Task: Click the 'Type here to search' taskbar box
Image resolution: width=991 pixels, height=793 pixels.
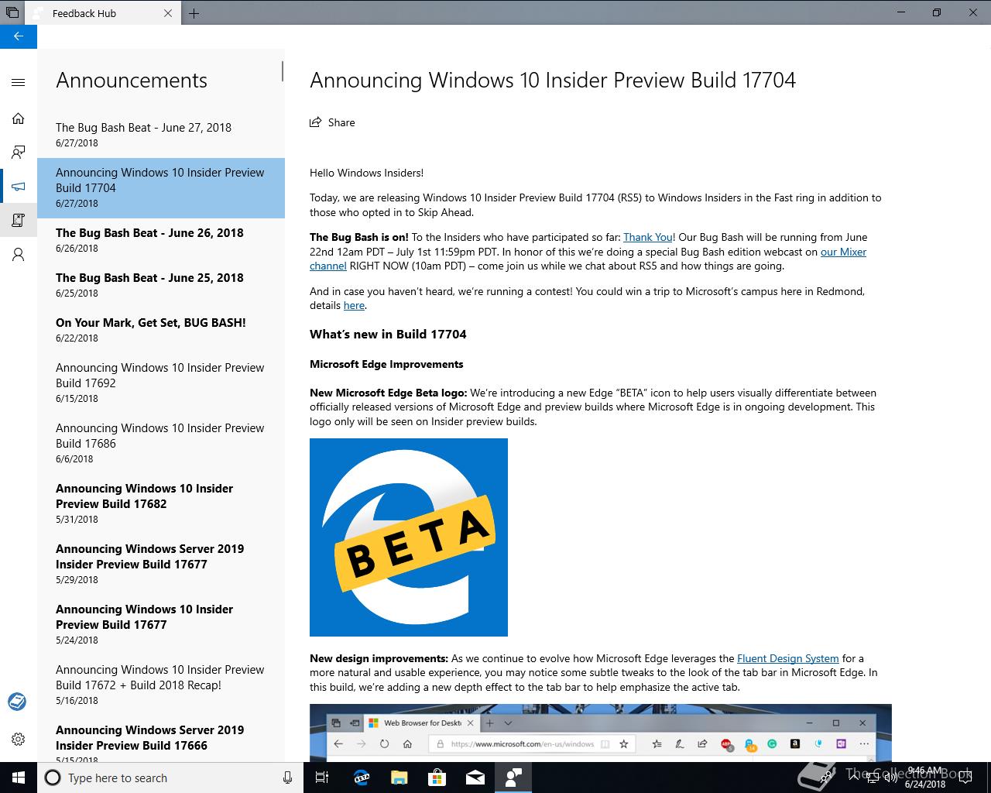Action: click(169, 778)
